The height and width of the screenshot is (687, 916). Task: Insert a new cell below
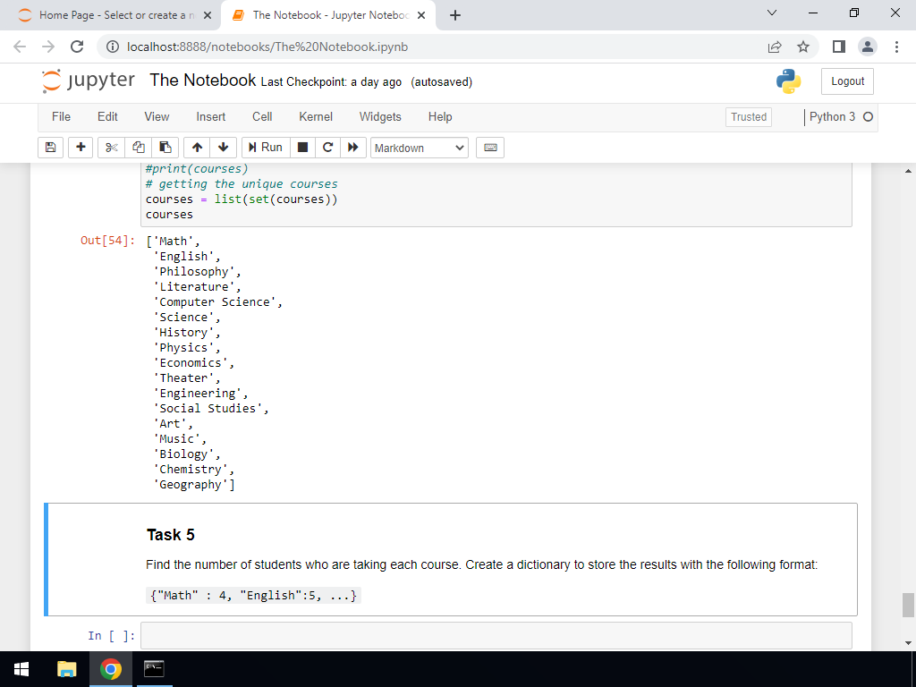click(x=81, y=148)
